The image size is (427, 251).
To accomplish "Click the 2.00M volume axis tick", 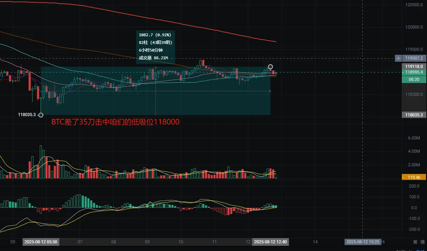I will 414,165.
